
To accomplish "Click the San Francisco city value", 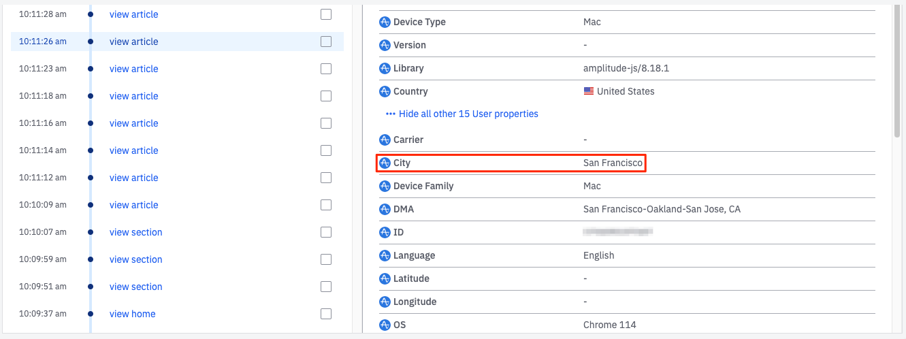I will [x=613, y=163].
